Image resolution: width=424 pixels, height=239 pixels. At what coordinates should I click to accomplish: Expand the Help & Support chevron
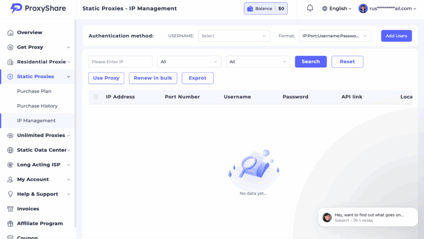coord(69,194)
